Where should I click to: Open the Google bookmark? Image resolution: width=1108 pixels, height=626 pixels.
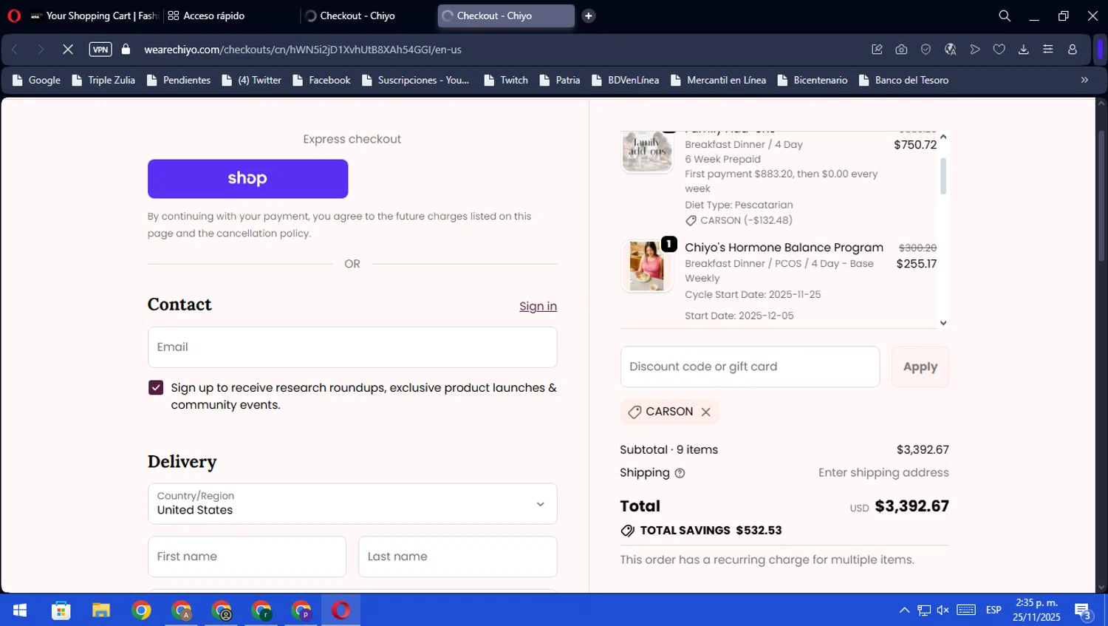click(x=37, y=80)
